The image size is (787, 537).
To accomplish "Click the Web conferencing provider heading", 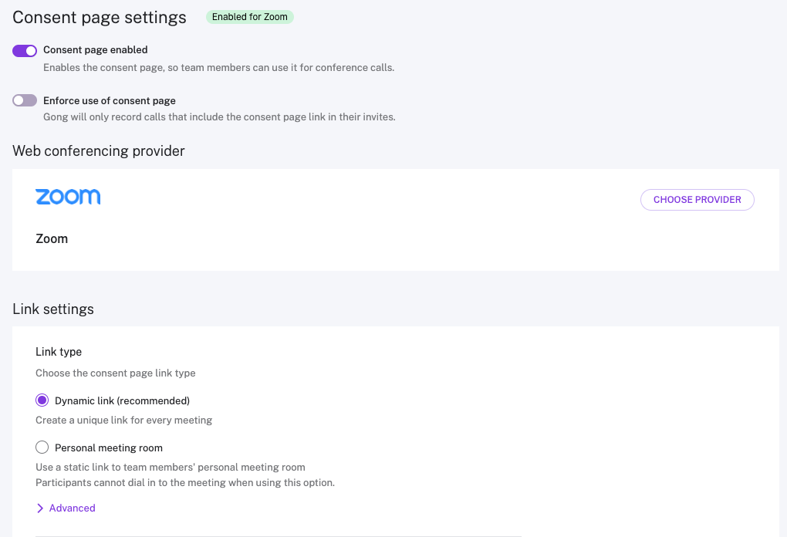I will [x=99, y=151].
